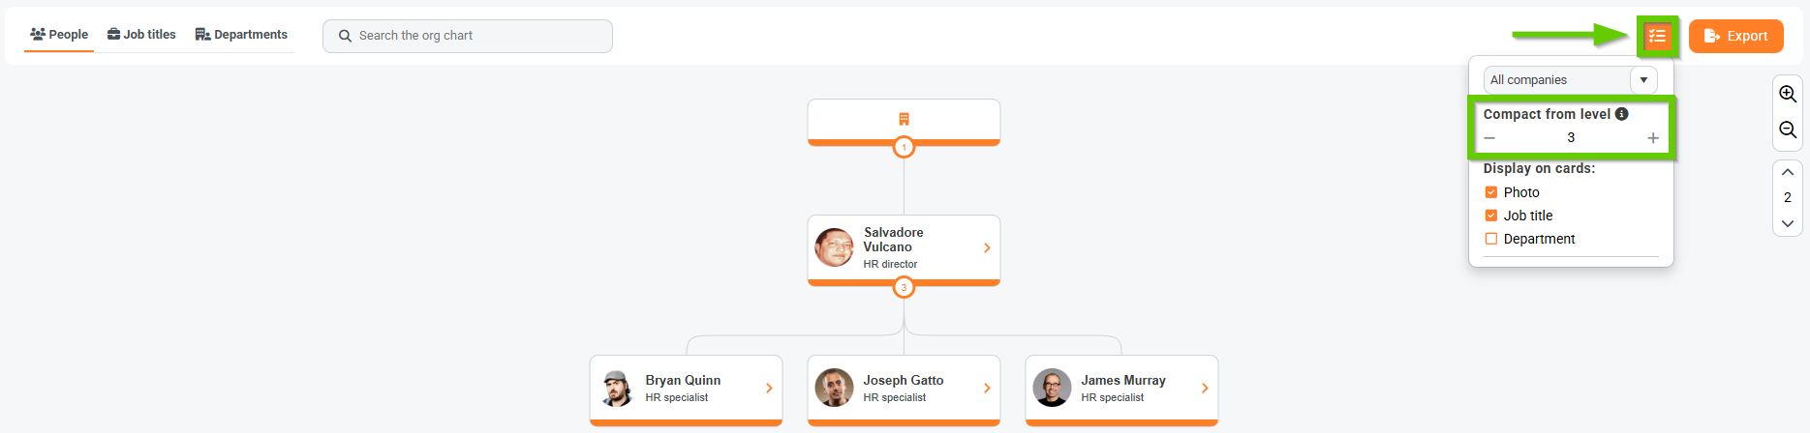Increase compact level with plus button
This screenshot has height=433, width=1810.
pyautogui.click(x=1653, y=138)
